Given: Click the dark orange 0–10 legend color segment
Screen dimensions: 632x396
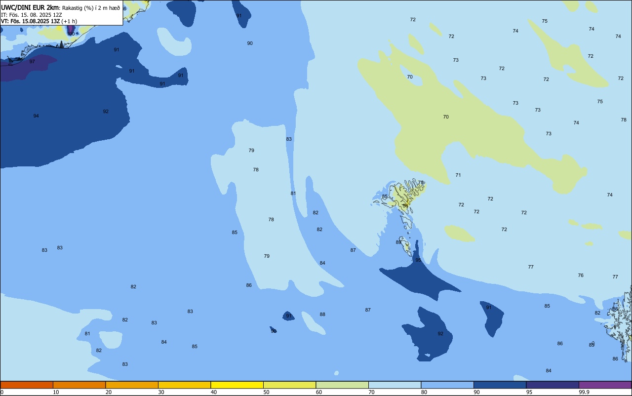Looking at the screenshot, I should click(27, 385).
